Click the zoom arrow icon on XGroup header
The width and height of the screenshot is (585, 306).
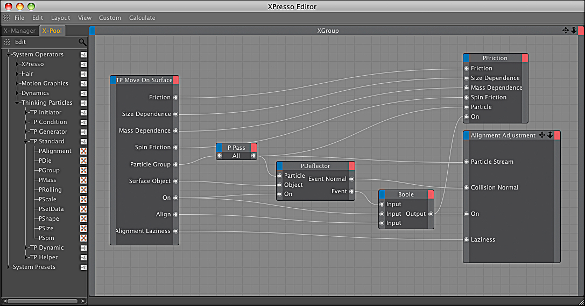[x=574, y=31]
